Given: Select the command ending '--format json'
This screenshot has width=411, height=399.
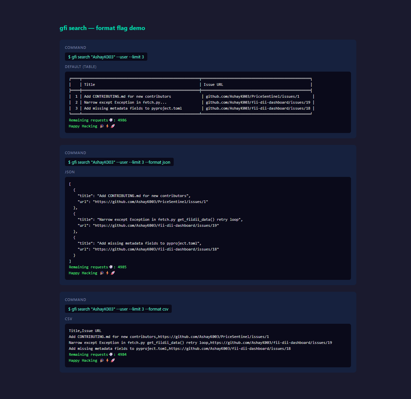Looking at the screenshot, I should 119,162.
